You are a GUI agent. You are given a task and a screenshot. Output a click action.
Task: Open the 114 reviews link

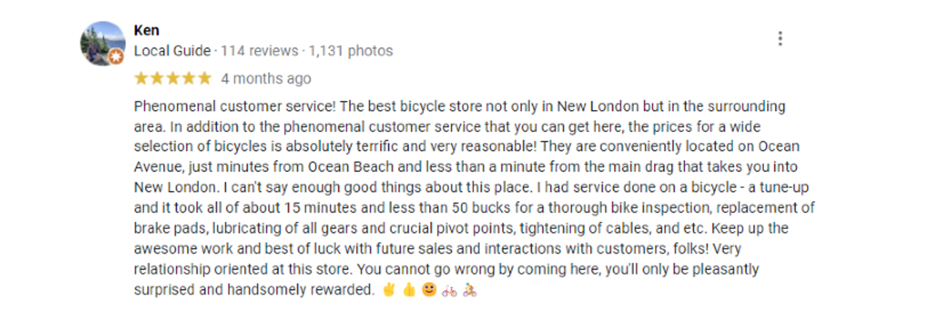pos(259,51)
